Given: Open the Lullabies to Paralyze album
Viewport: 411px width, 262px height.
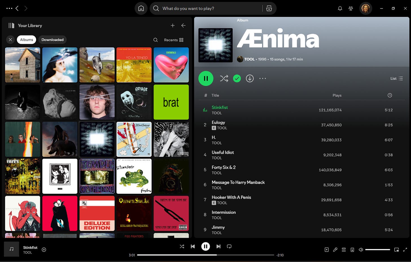Looking at the screenshot, I should (134, 213).
